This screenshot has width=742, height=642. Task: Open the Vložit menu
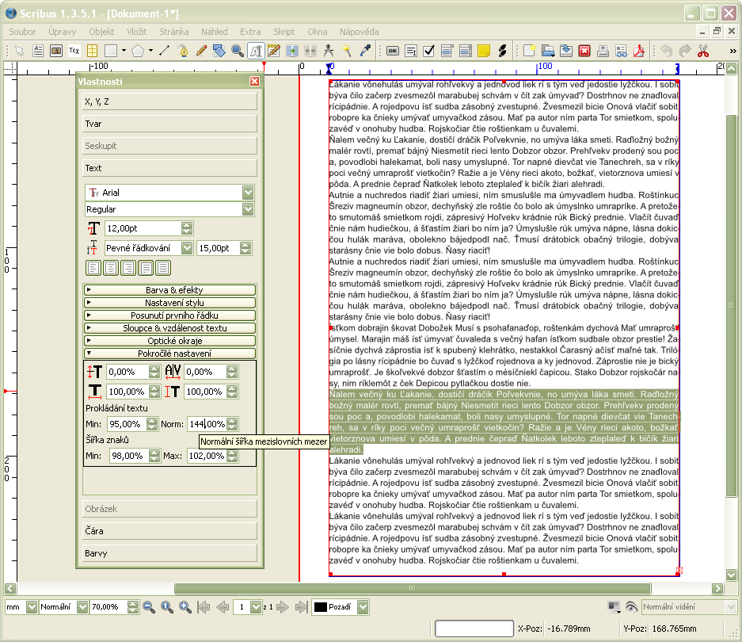click(x=136, y=32)
